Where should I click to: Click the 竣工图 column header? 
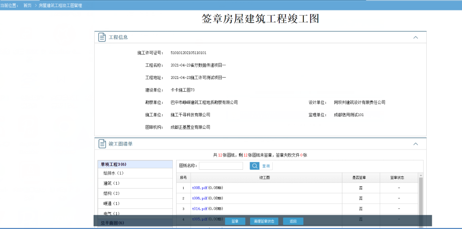(267, 178)
